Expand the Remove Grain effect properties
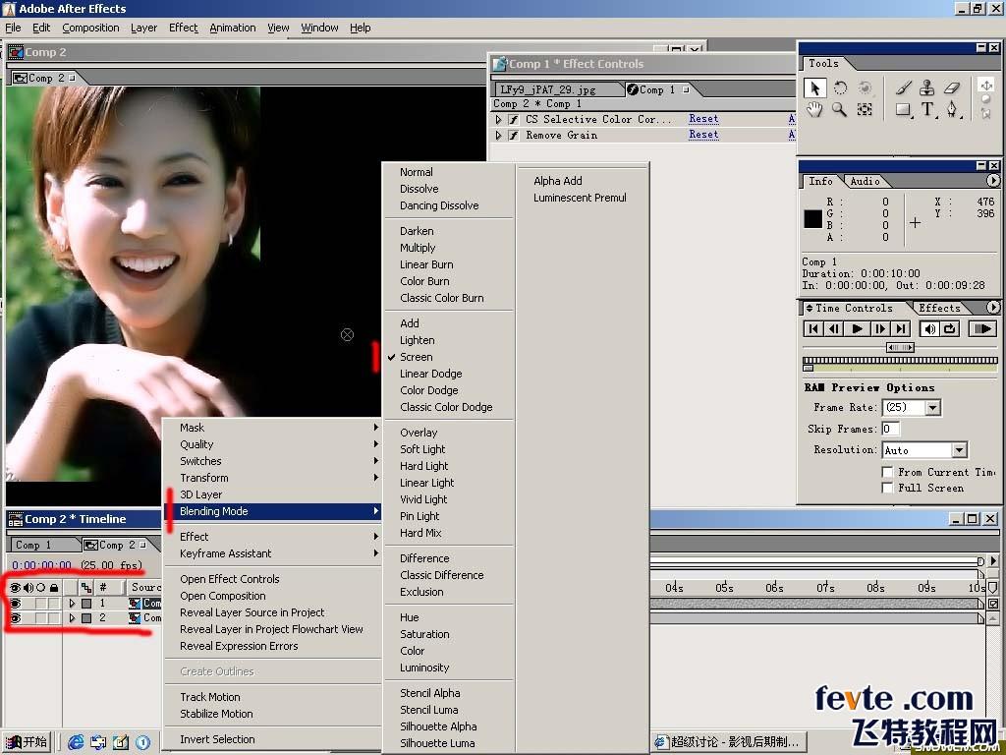 pos(498,136)
